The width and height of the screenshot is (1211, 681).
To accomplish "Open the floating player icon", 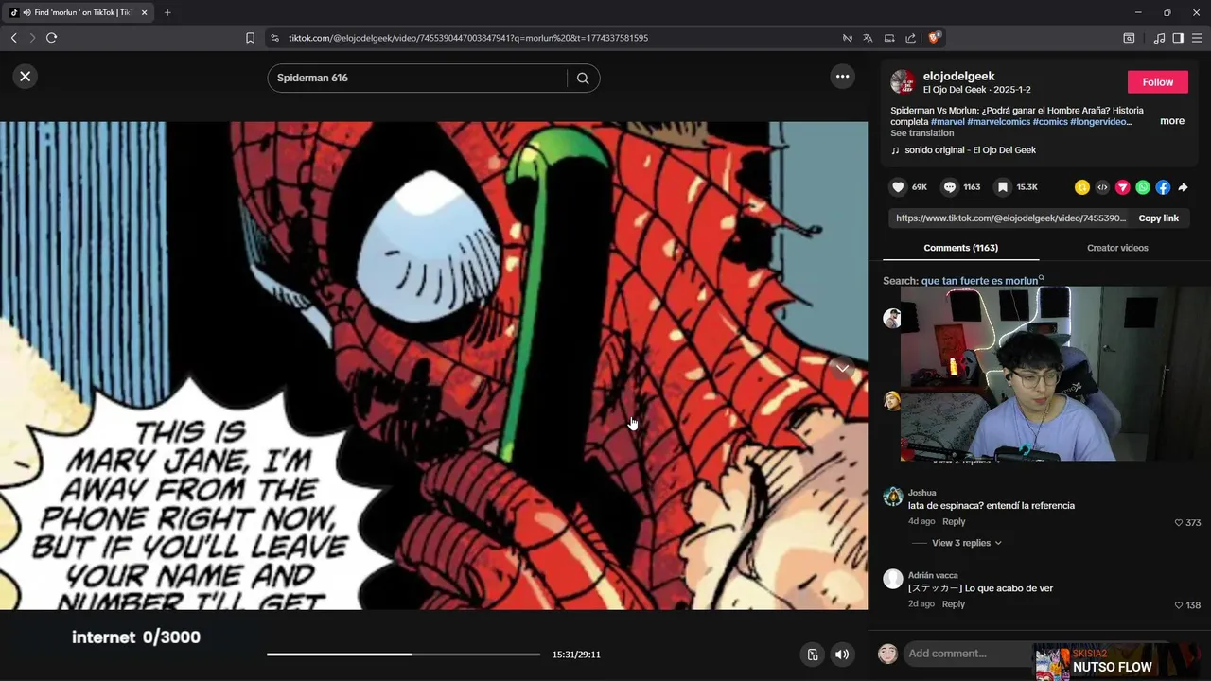I will (812, 655).
